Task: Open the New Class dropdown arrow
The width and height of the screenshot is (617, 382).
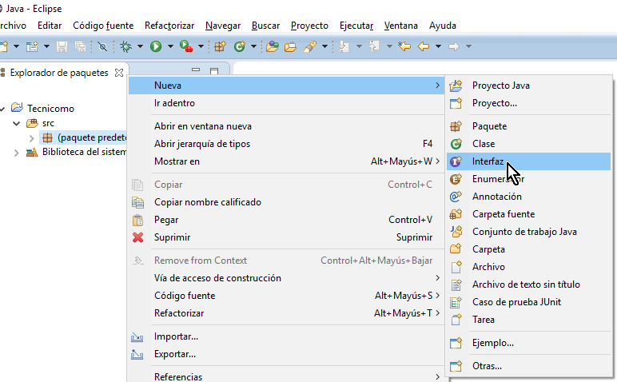Action: 254,46
